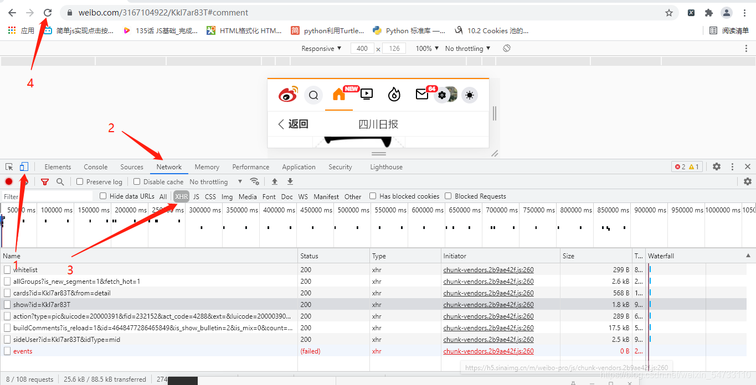Switch to the Sources tab
The image size is (756, 385).
click(x=132, y=167)
